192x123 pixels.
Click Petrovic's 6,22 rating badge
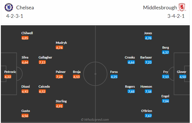pyautogui.click(x=8, y=77)
